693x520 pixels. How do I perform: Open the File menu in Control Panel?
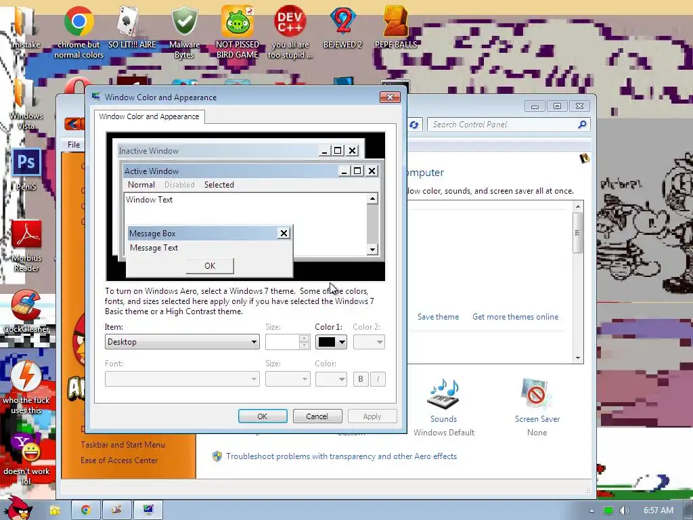(74, 145)
